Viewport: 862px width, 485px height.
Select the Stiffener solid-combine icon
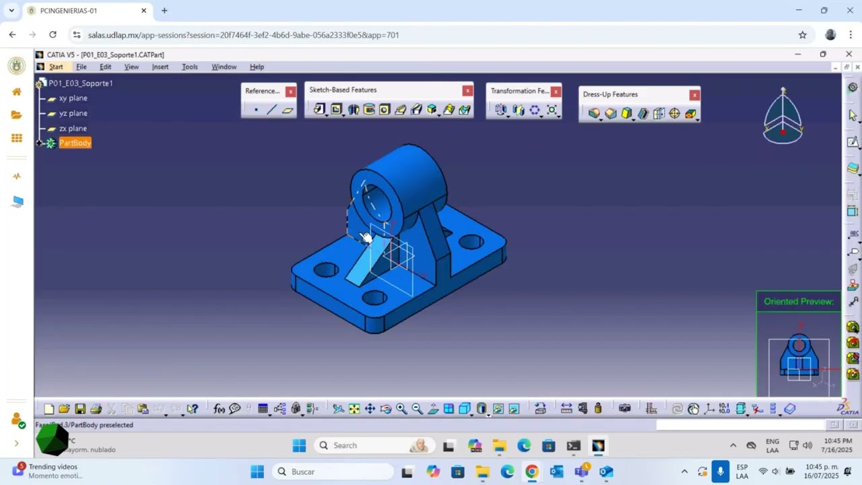click(432, 109)
